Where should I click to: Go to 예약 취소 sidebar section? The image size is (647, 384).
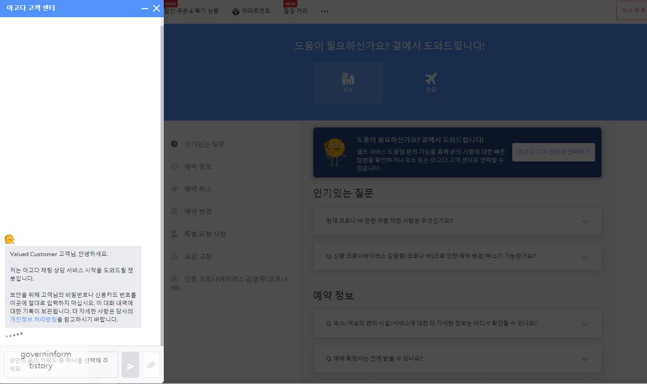coord(198,189)
